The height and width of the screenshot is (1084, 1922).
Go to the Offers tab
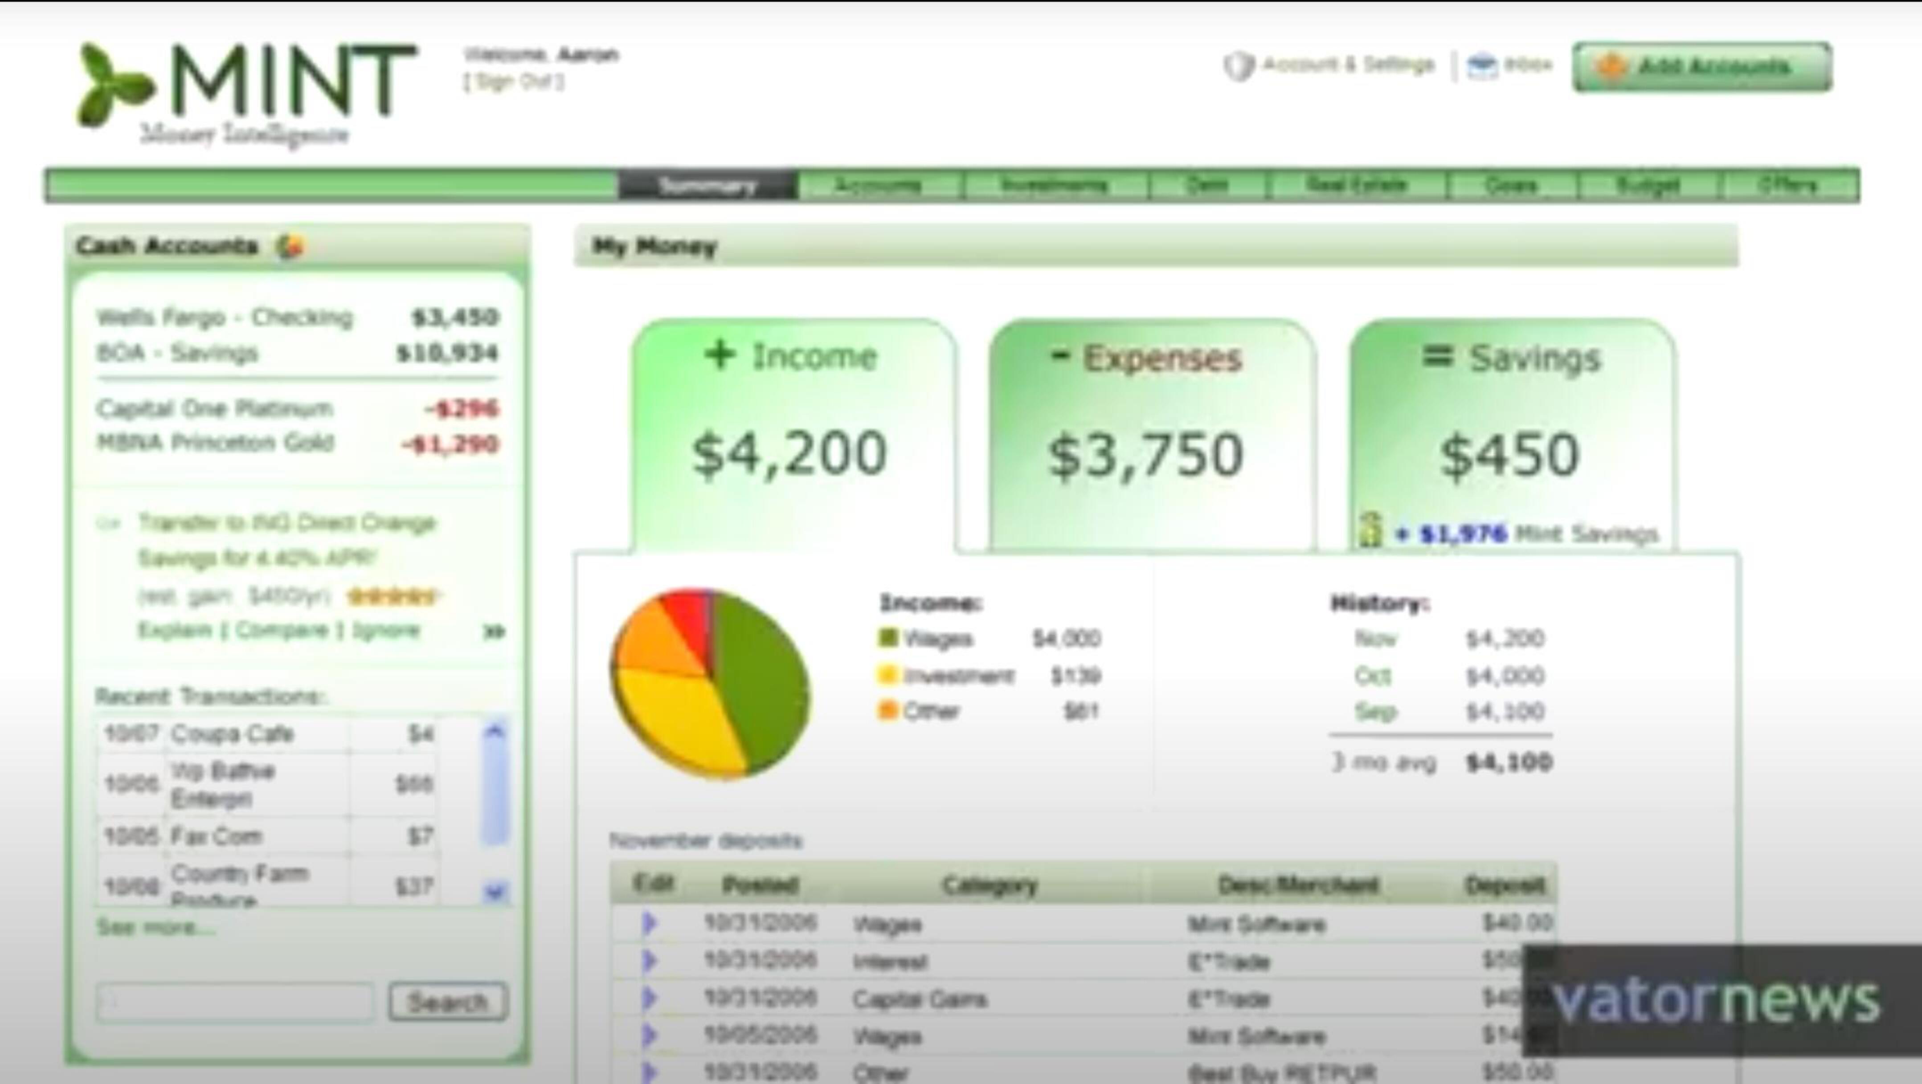pyautogui.click(x=1789, y=186)
